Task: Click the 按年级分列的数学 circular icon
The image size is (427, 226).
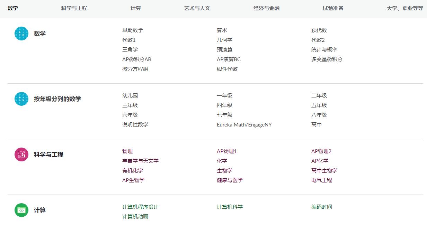Action: [x=21, y=99]
